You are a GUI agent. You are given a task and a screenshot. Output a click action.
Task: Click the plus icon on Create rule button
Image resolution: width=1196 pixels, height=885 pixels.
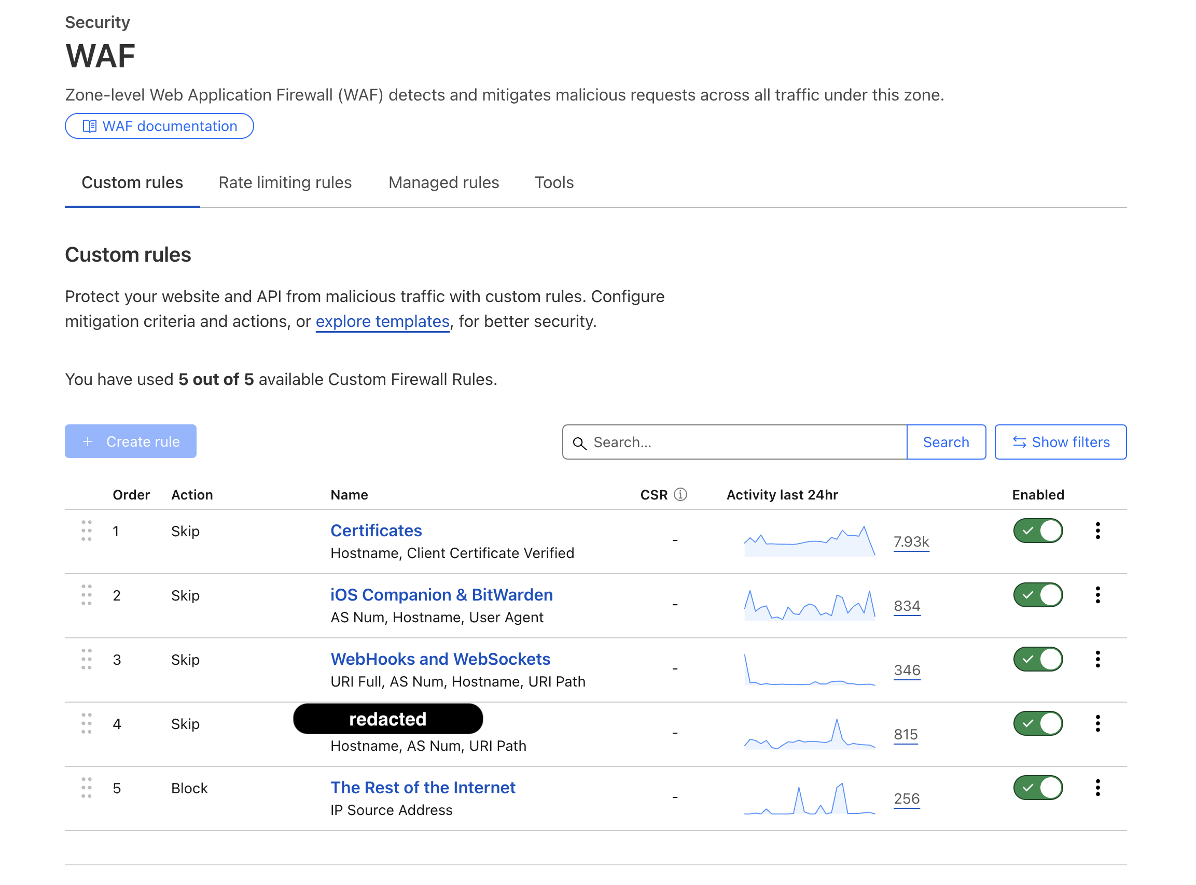87,441
